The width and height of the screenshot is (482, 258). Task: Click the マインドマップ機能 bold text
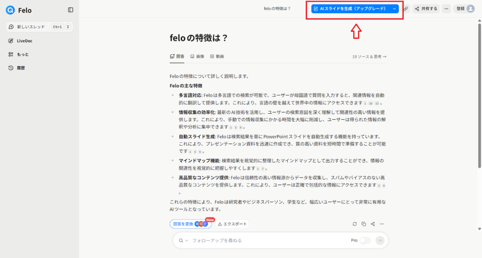tap(199, 160)
